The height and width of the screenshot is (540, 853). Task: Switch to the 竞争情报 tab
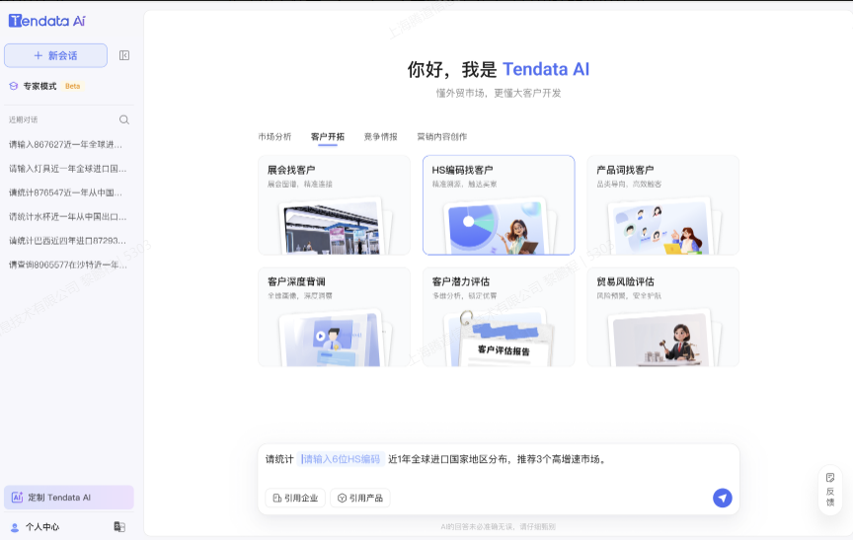pos(380,136)
